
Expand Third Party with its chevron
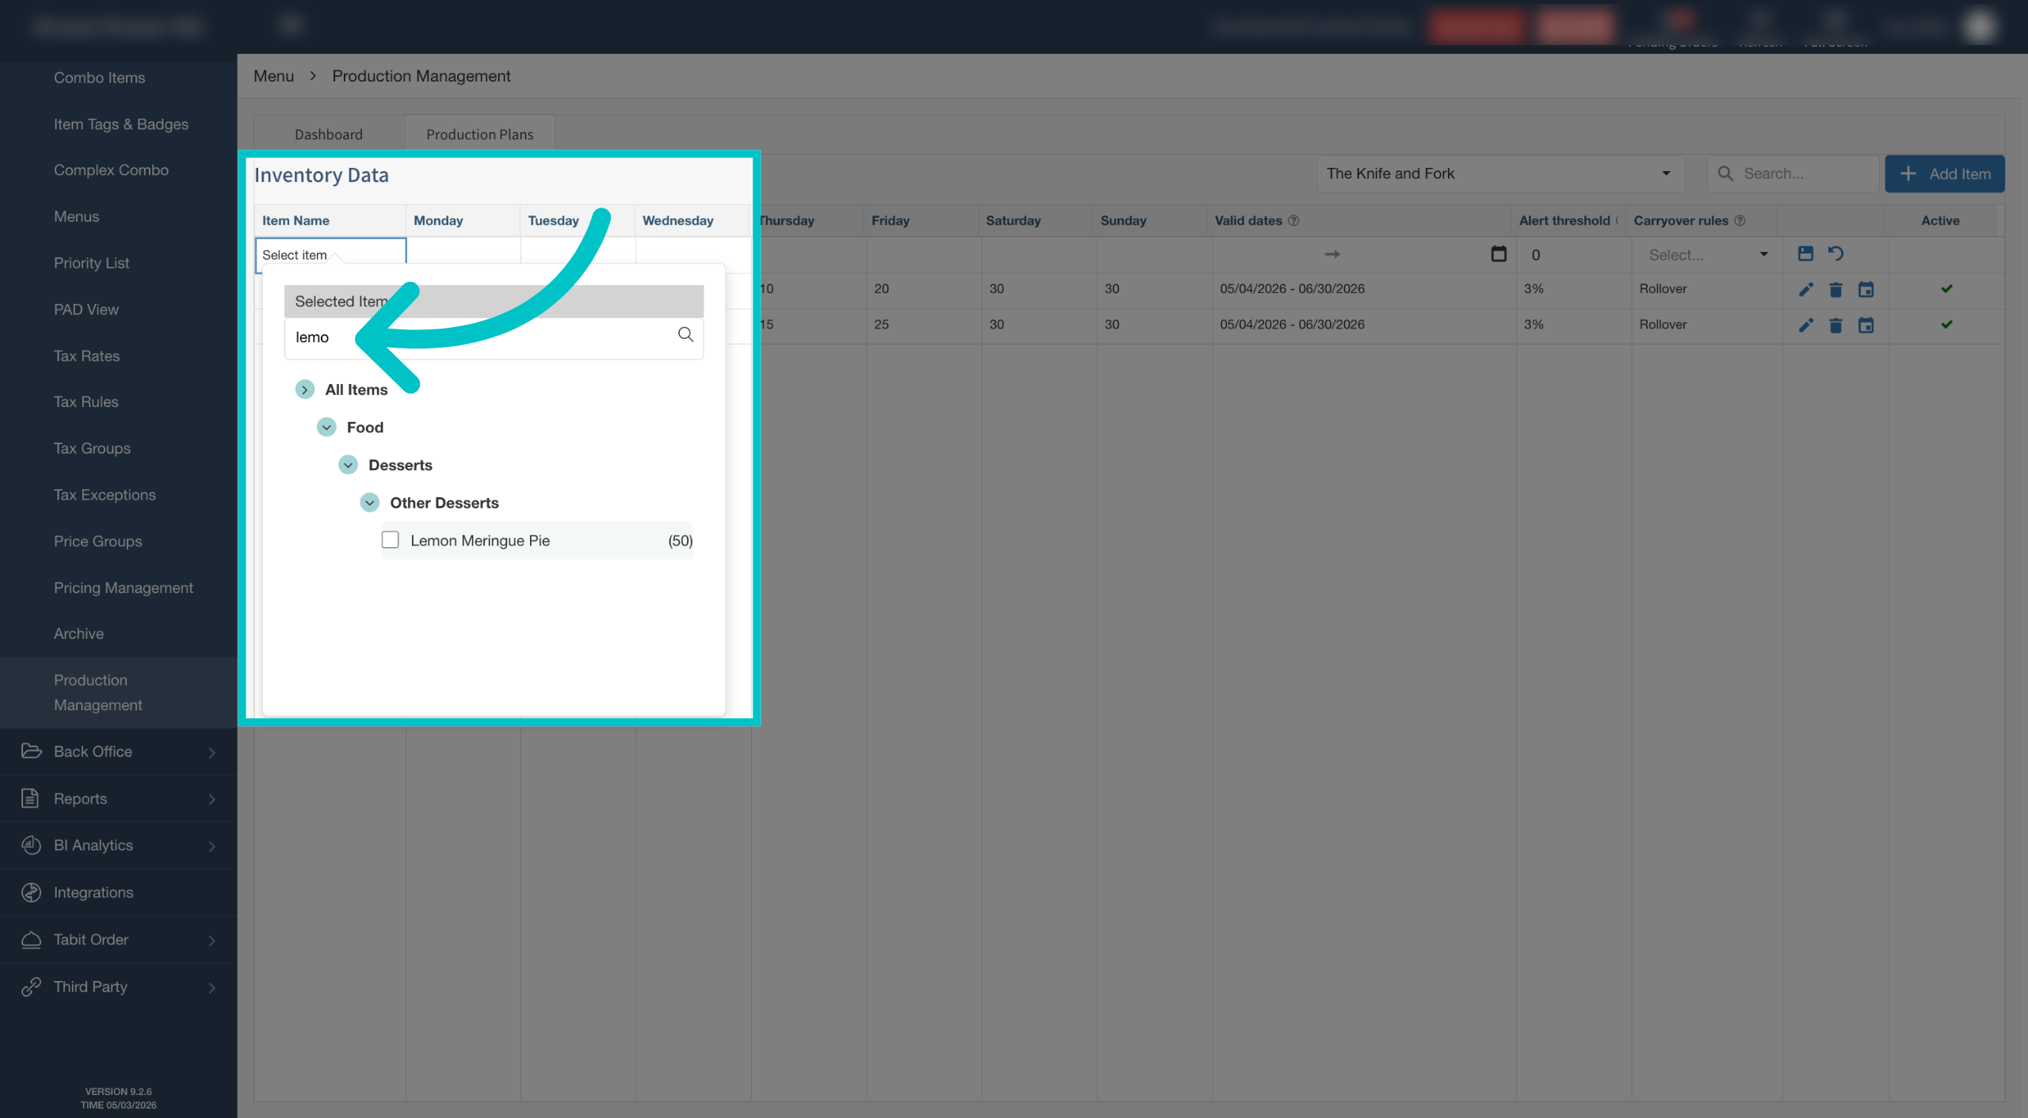212,987
